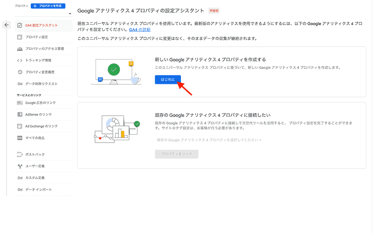Click the ポストバック arrows icon

[x=20, y=154]
